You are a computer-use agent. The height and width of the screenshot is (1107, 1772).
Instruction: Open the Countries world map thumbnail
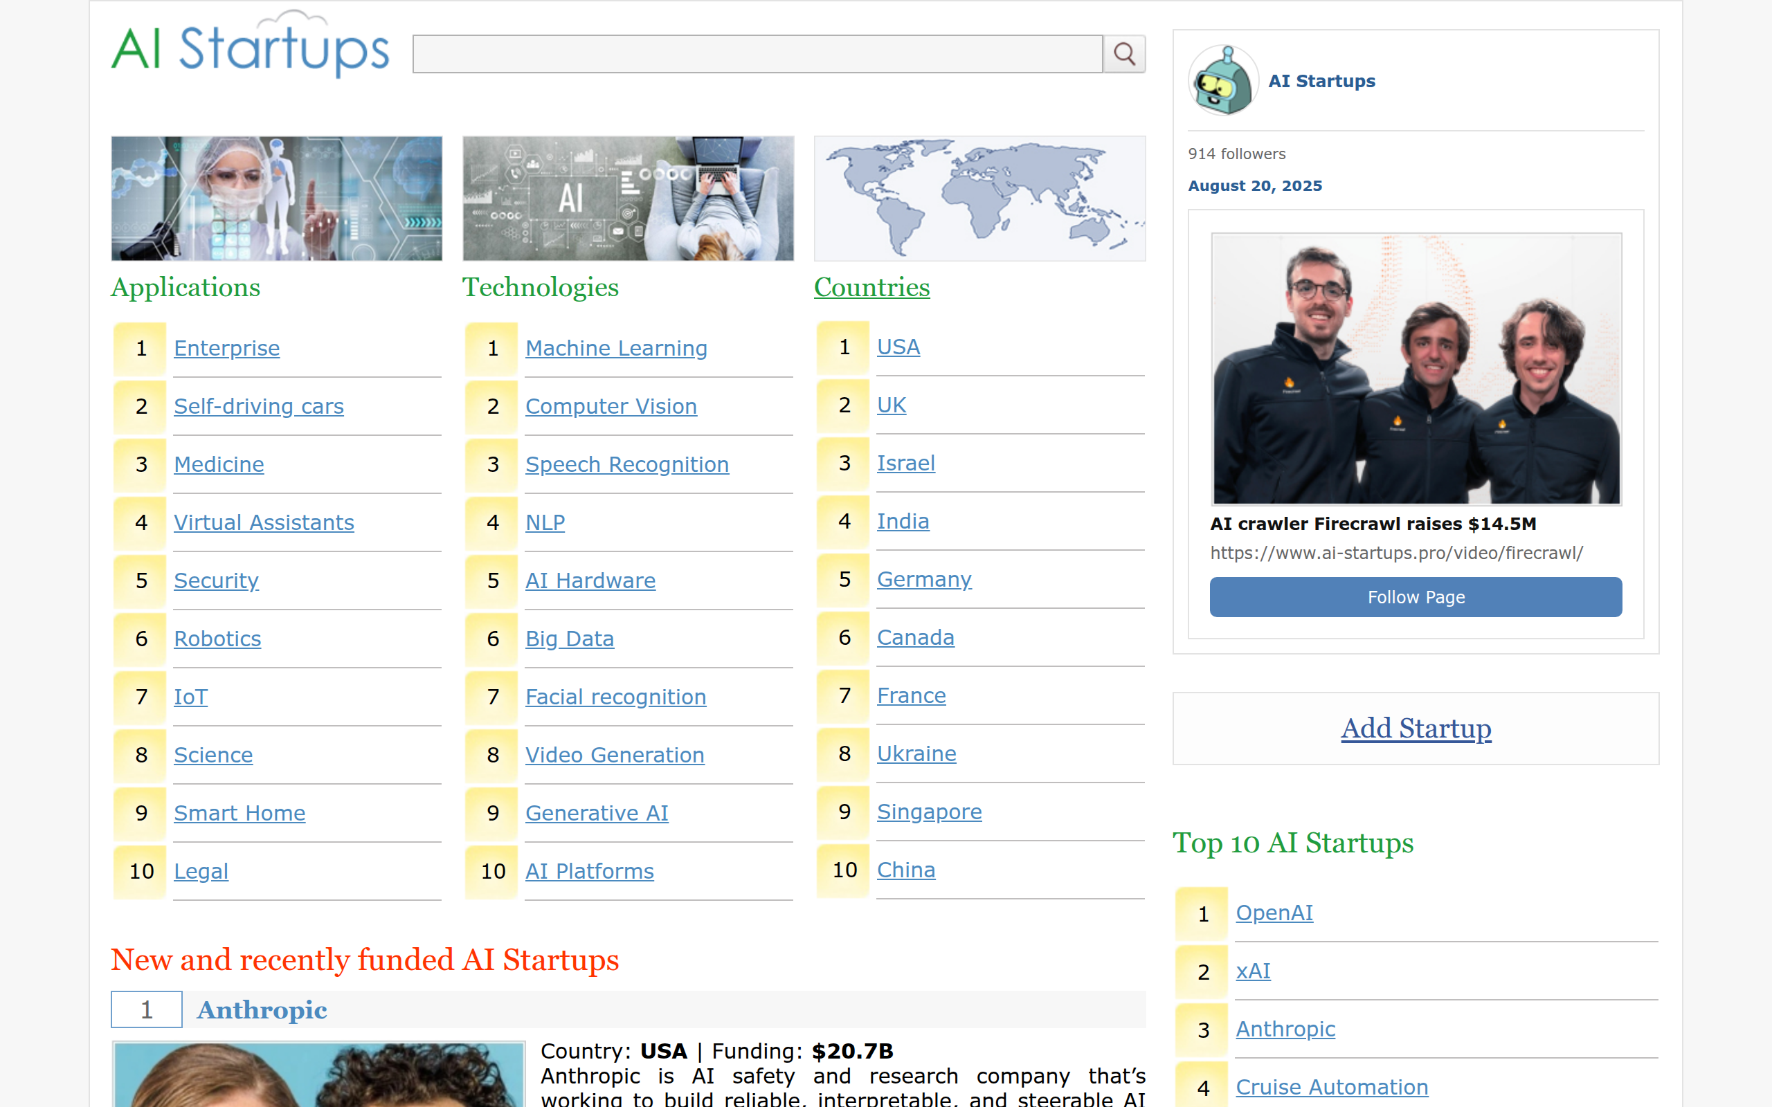tap(979, 199)
